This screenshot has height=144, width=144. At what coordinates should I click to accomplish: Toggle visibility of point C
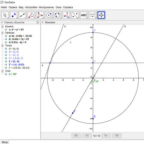(6, 55)
